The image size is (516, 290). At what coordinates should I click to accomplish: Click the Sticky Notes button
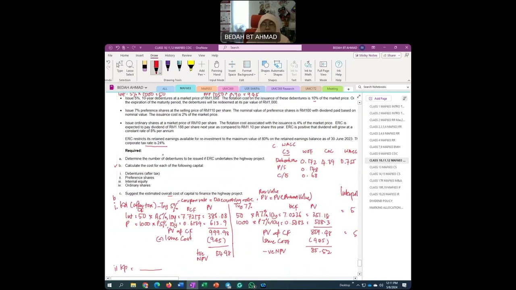[366, 55]
